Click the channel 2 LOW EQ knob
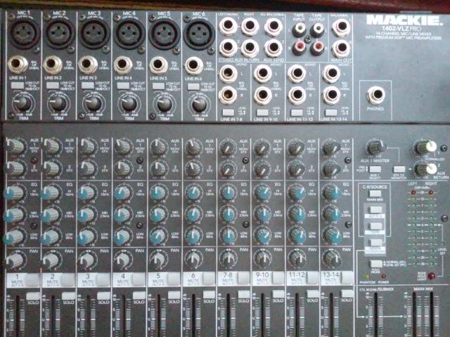Image resolution: width=450 pixels, height=337 pixels. (51, 237)
